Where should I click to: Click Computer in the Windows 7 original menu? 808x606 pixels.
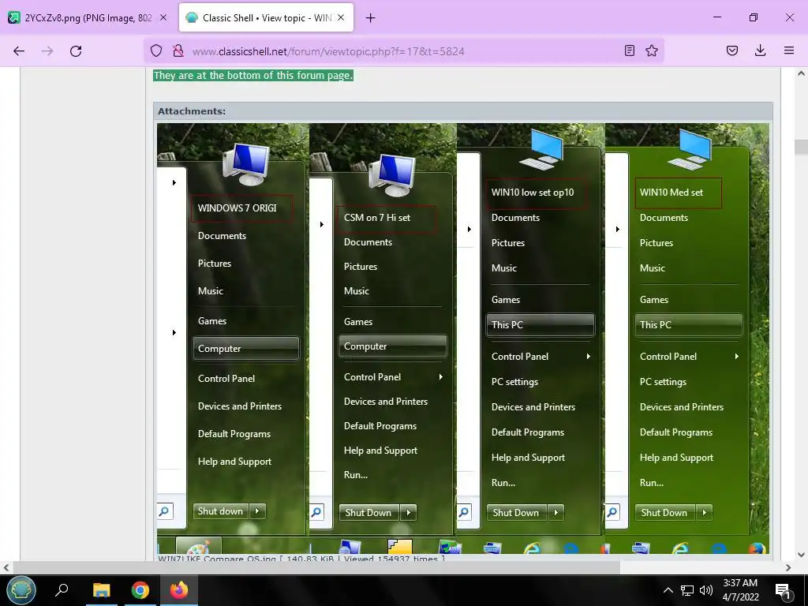[246, 348]
